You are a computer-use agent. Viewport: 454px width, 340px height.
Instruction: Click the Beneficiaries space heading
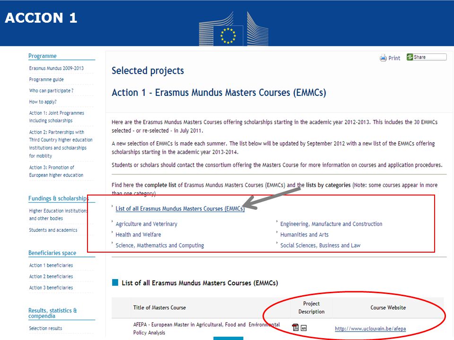tap(52, 253)
